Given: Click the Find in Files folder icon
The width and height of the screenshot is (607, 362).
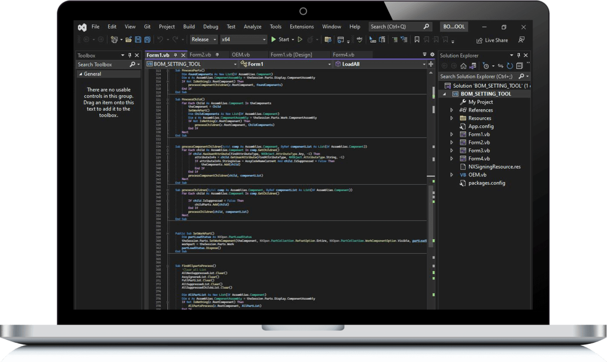Looking at the screenshot, I should (328, 39).
